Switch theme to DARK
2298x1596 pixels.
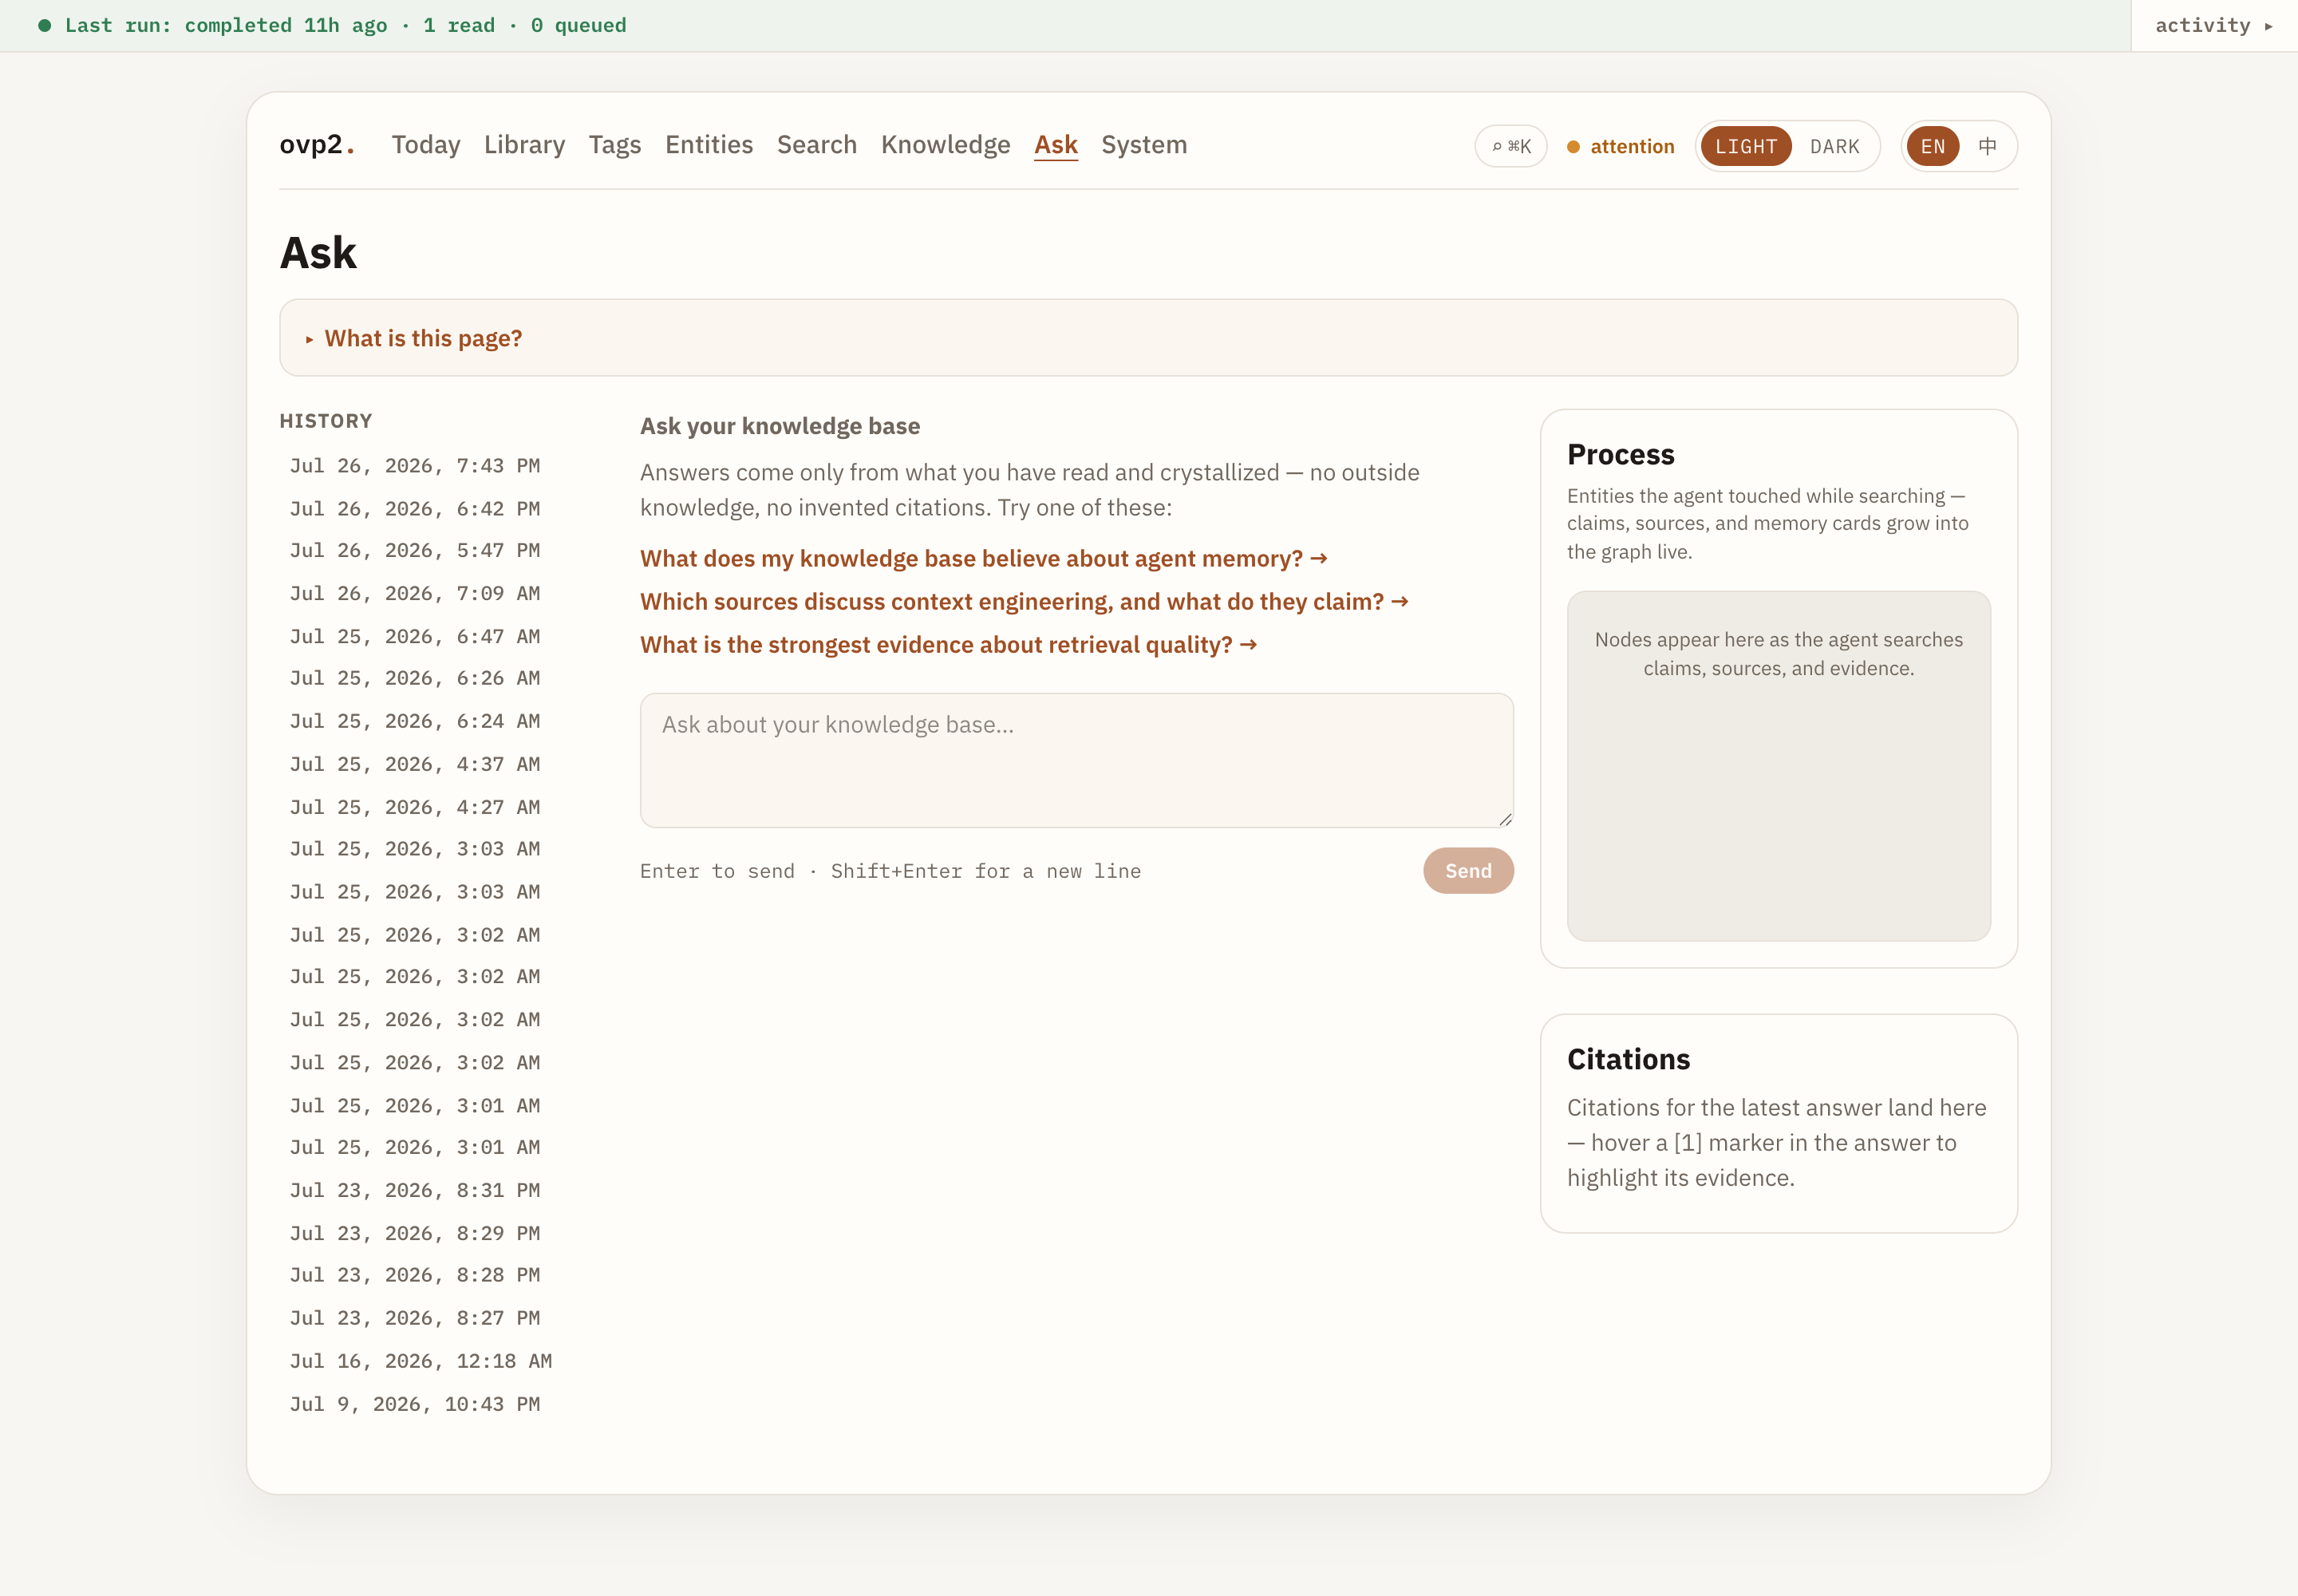coord(1834,146)
